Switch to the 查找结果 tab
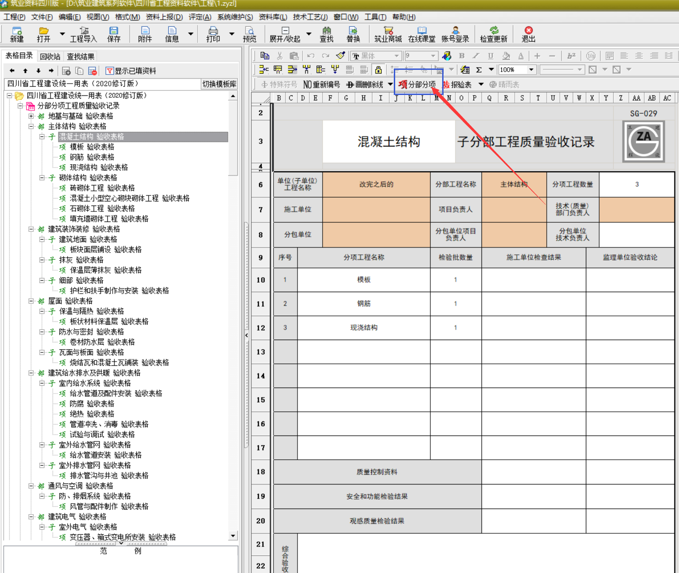This screenshot has height=573, width=679. point(81,57)
